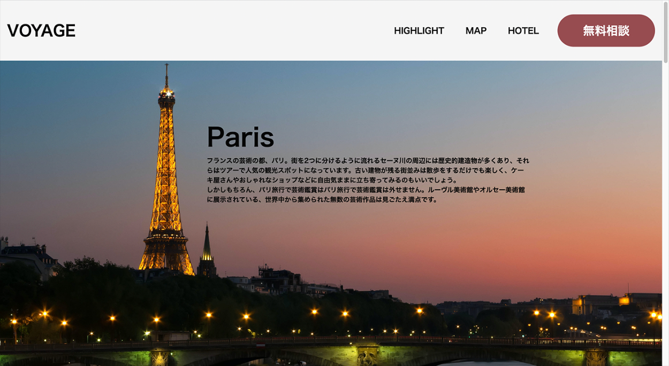Click the paragraph line starting with フランスの芸術の都

click(367, 160)
